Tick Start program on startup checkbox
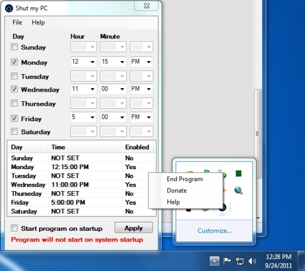The height and width of the screenshot is (271, 305). click(14, 228)
